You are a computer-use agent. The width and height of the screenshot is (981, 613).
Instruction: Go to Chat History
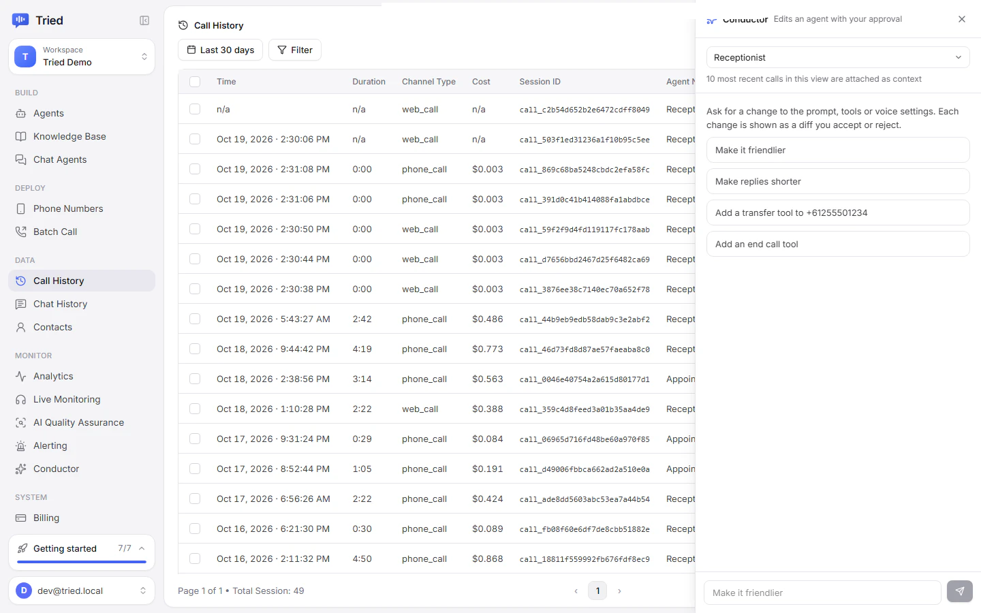coord(82,304)
